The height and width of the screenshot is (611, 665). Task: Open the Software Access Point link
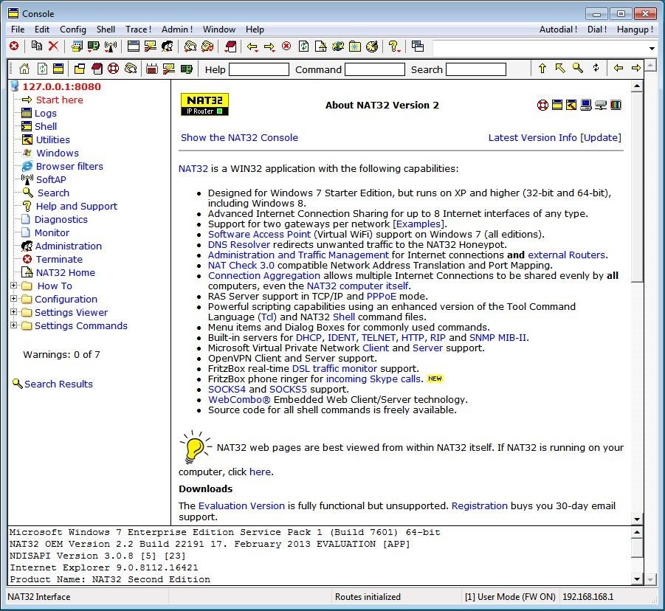(x=259, y=234)
